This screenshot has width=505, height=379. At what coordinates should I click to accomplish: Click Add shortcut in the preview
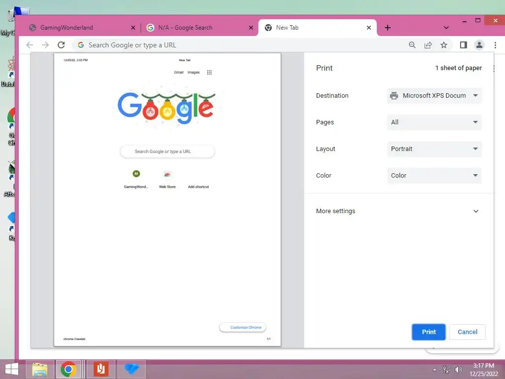click(x=198, y=187)
